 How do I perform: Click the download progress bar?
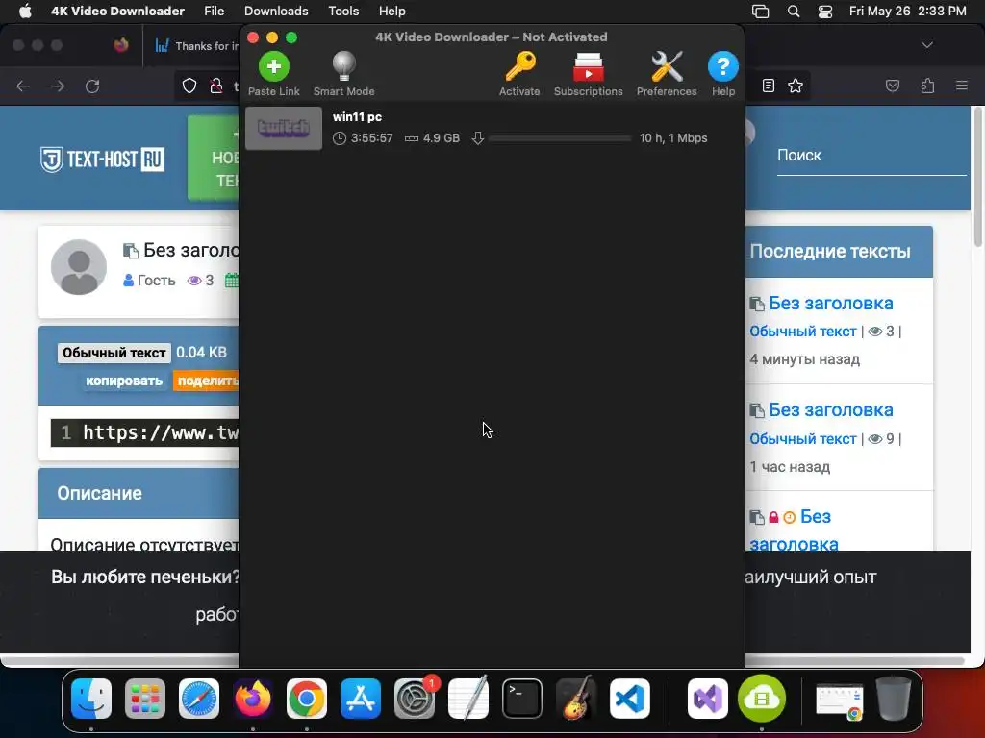(560, 138)
